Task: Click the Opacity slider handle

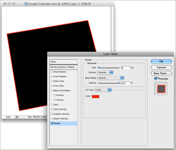Action: click(119, 83)
